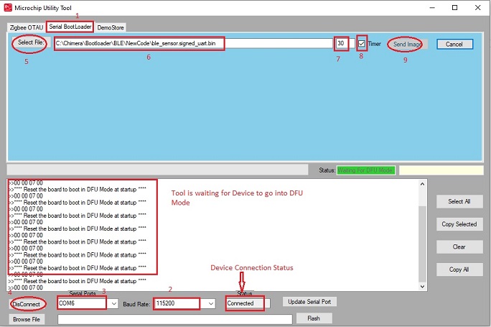Switch to the DemoStore tab
The height and width of the screenshot is (327, 491).
pos(111,27)
